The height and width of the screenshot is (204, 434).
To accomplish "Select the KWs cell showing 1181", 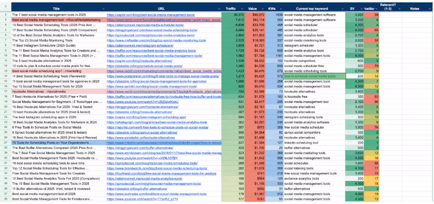I will [275, 56].
